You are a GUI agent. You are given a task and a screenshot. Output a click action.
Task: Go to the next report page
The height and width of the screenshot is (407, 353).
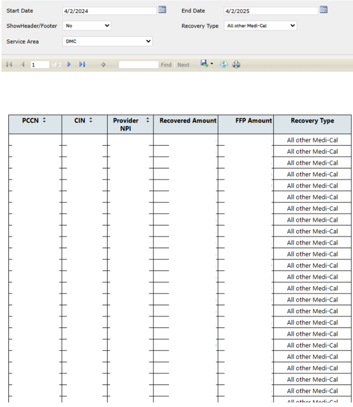tap(69, 65)
